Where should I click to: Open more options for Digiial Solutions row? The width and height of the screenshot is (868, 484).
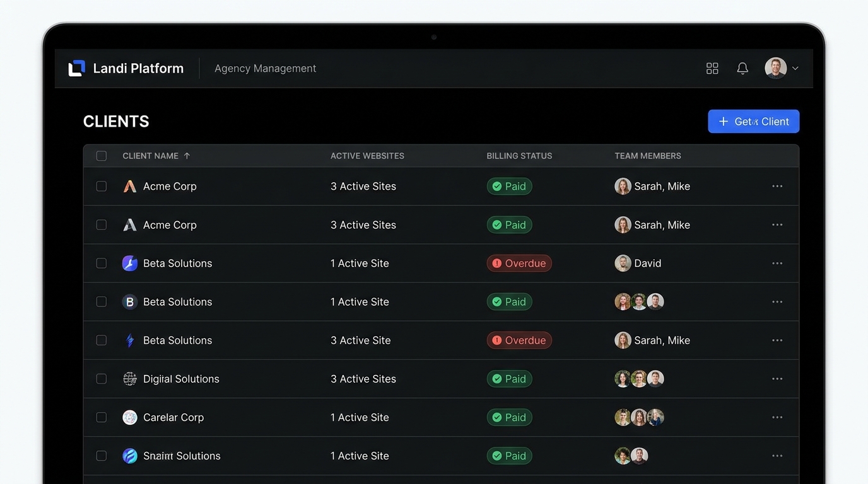pos(777,379)
